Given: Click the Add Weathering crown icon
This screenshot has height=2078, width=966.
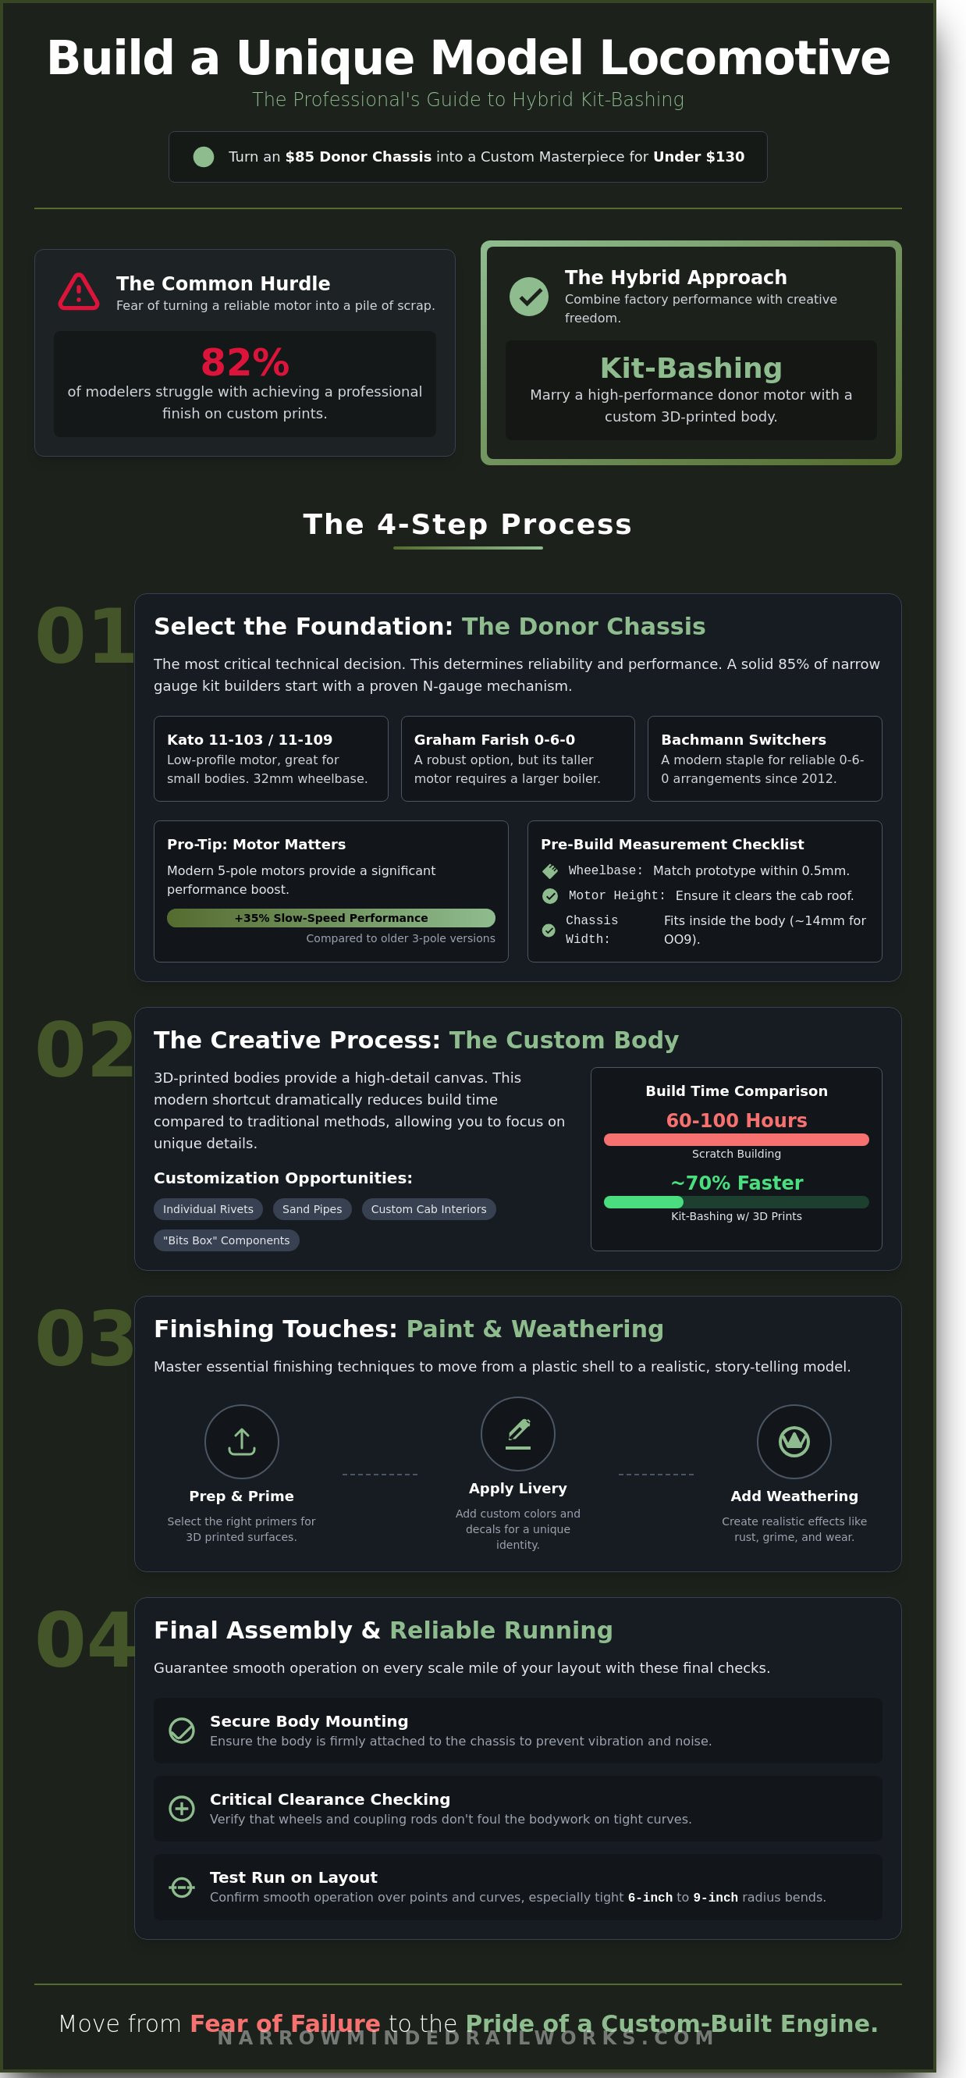Looking at the screenshot, I should coord(794,1442).
